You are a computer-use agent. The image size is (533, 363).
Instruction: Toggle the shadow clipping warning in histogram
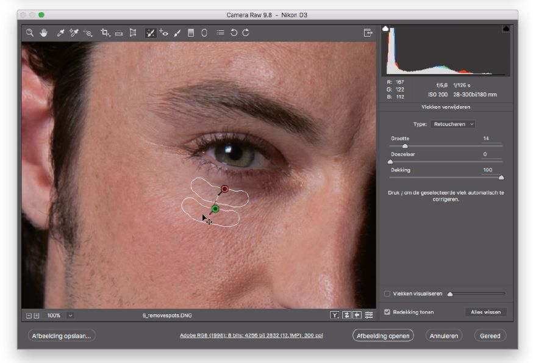pyautogui.click(x=385, y=29)
